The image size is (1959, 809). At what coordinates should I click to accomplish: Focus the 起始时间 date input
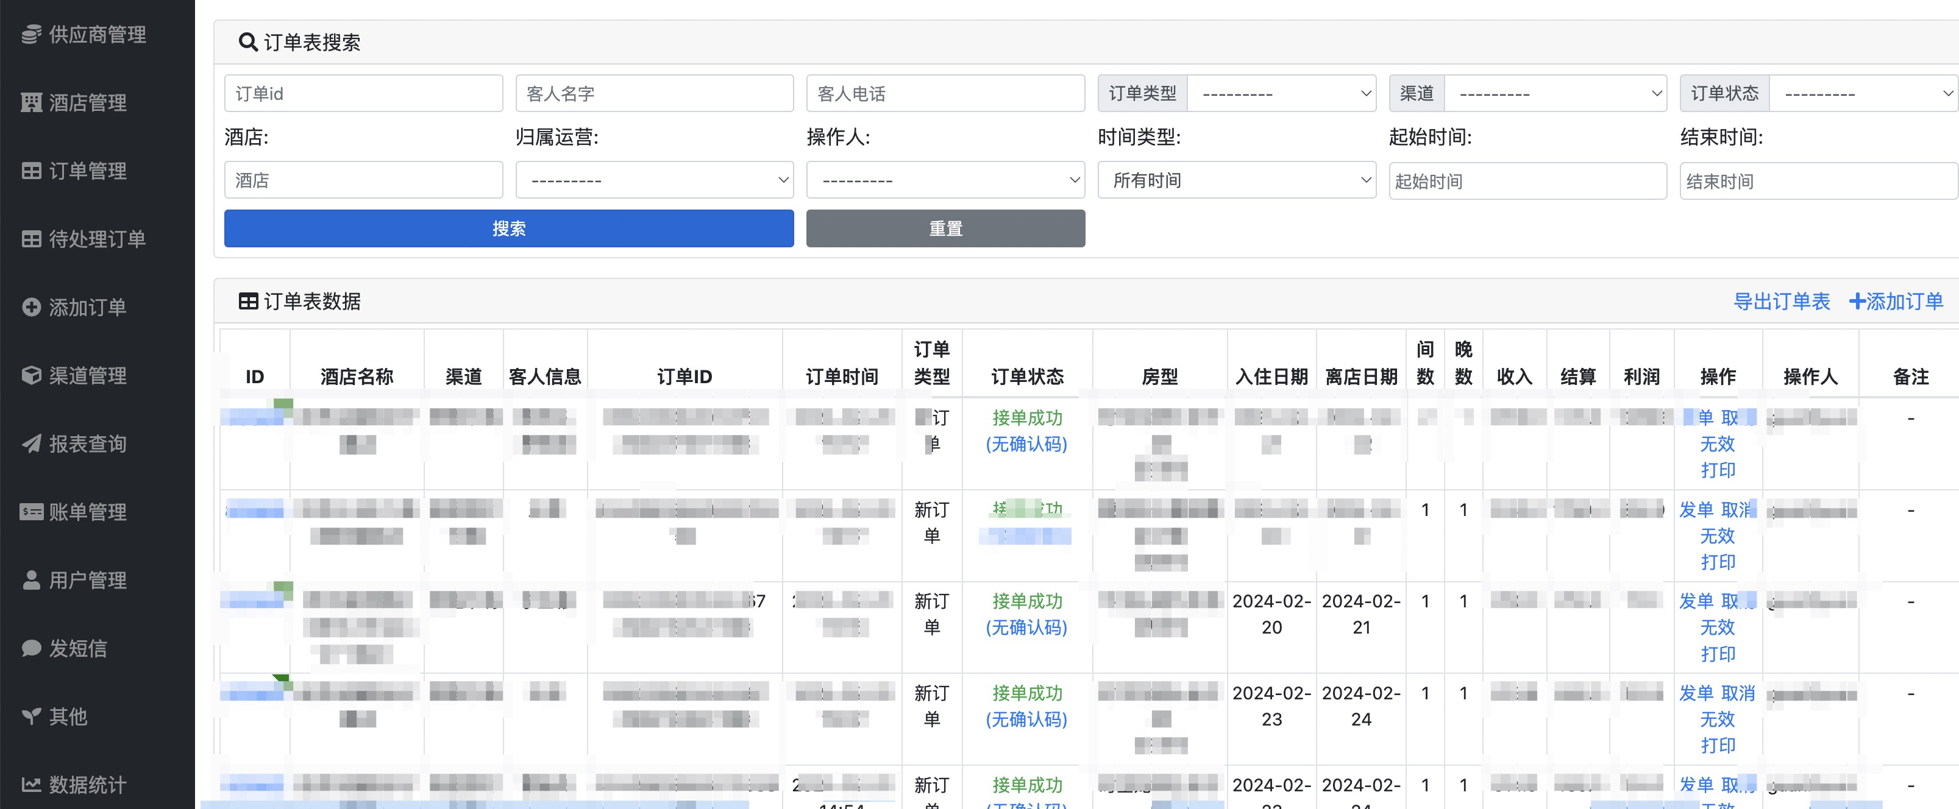[x=1528, y=181]
